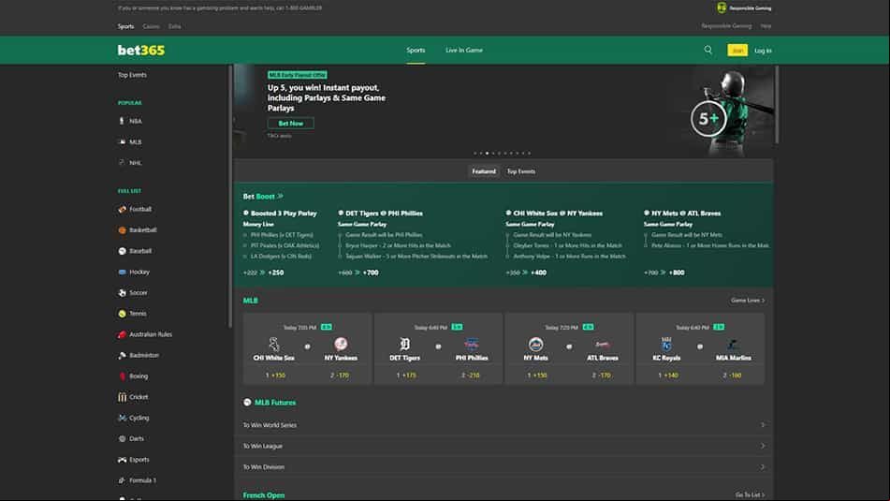
Task: Click the CHI White Sox team logo
Action: point(273,344)
